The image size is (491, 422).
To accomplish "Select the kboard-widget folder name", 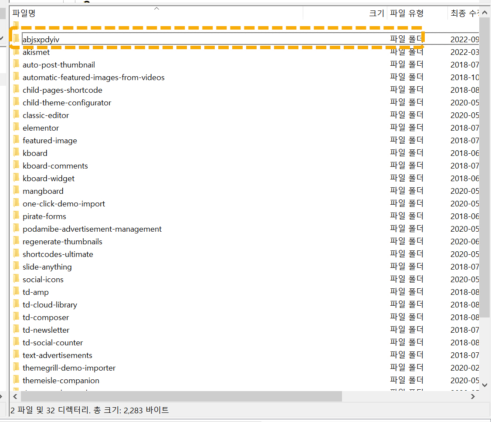I will tap(48, 179).
